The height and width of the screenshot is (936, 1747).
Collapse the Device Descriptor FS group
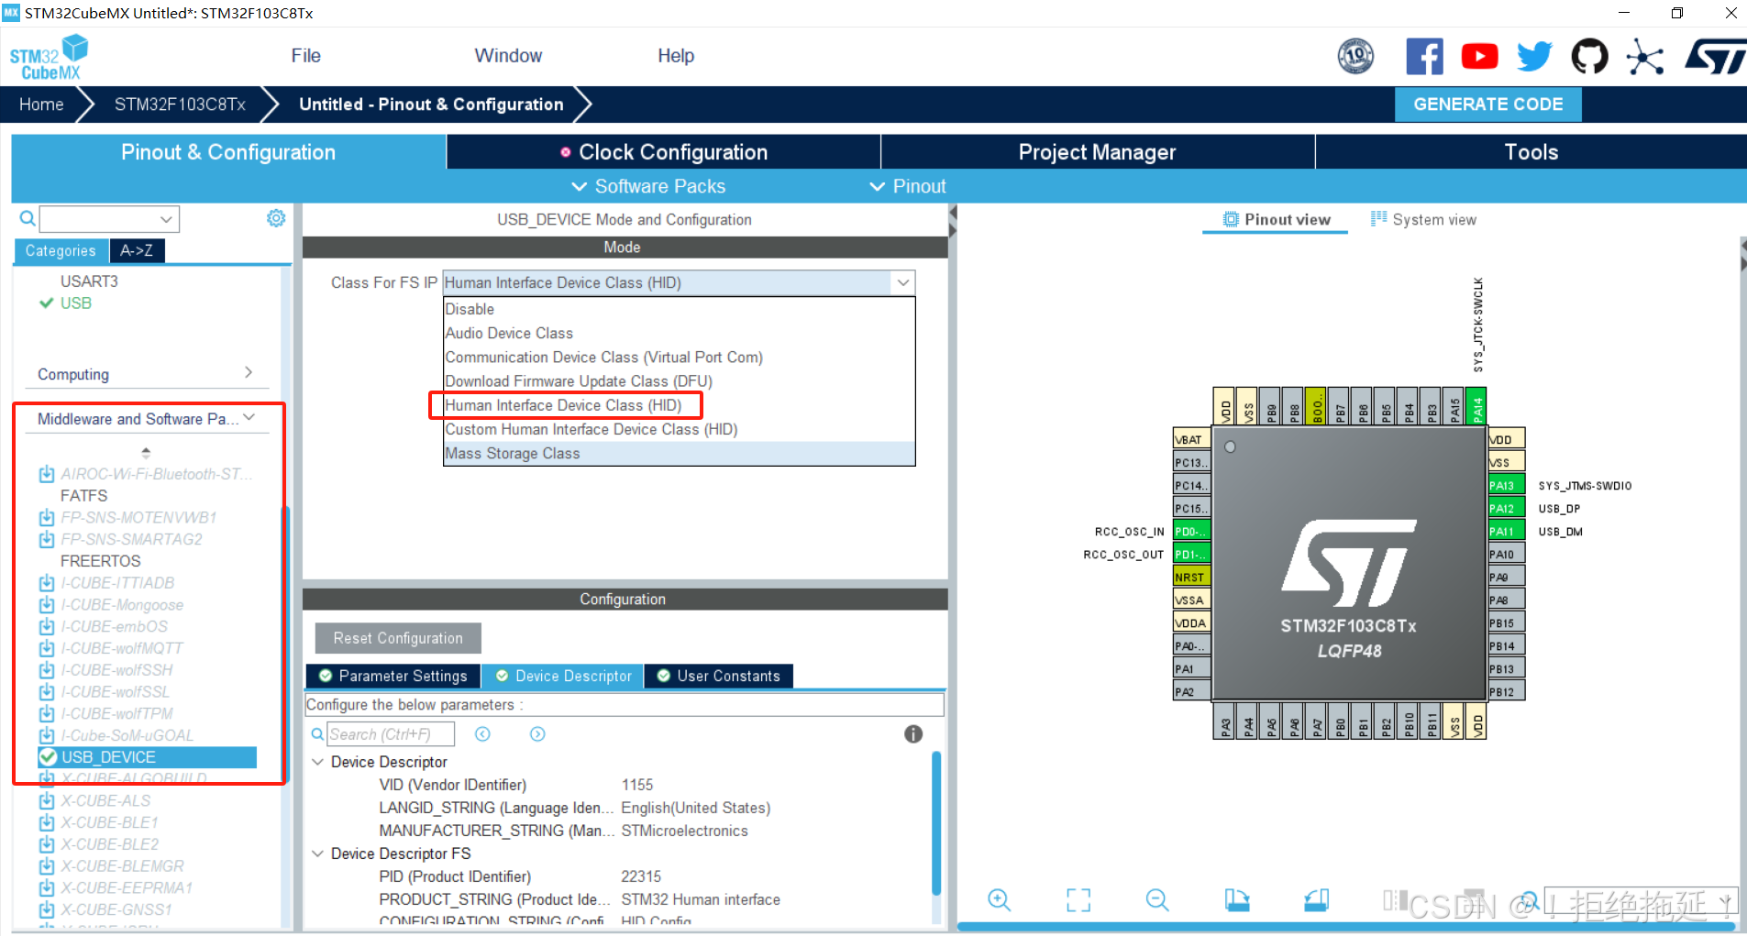tap(317, 853)
